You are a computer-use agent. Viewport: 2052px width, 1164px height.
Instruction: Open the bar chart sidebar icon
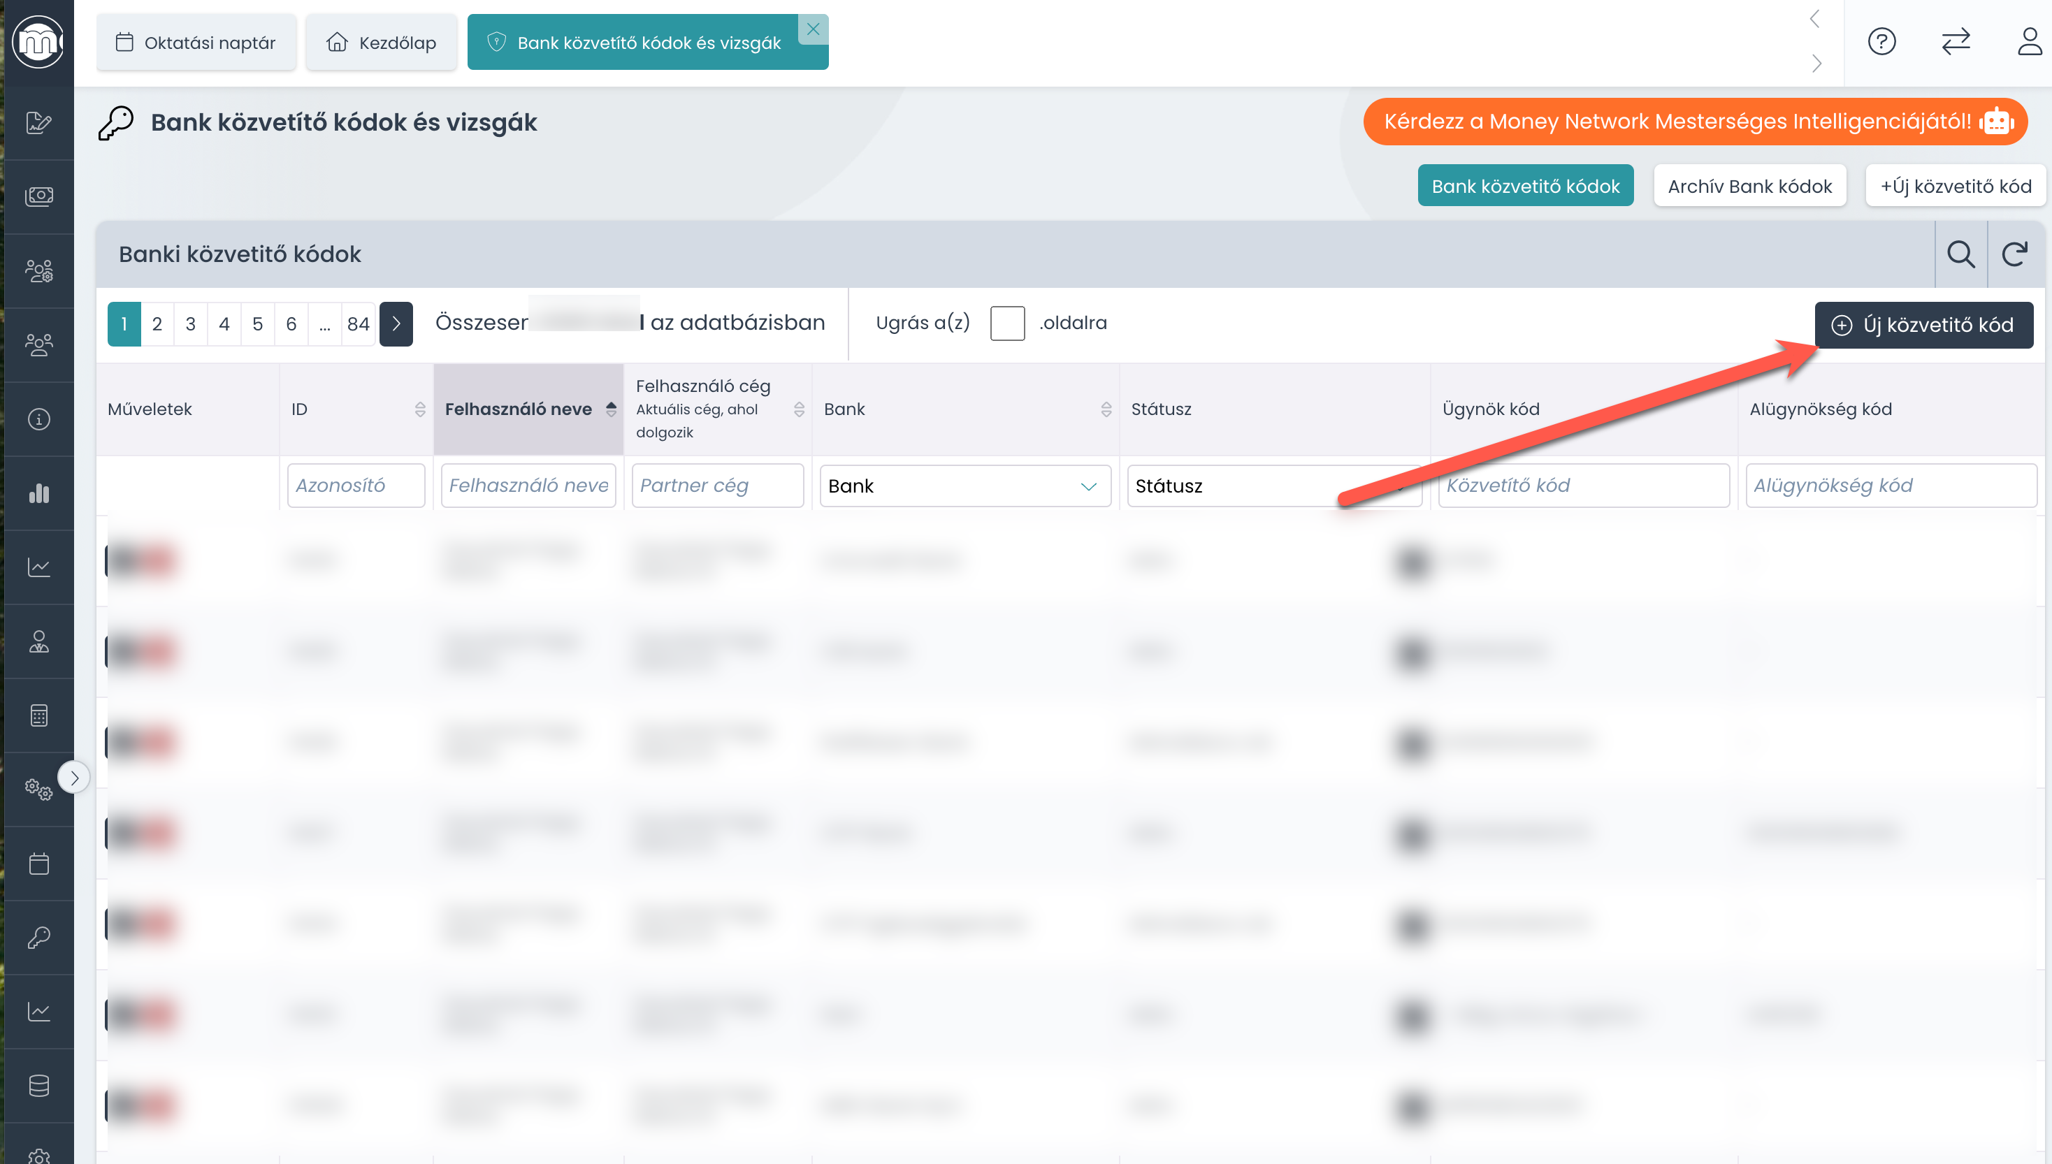coord(38,493)
